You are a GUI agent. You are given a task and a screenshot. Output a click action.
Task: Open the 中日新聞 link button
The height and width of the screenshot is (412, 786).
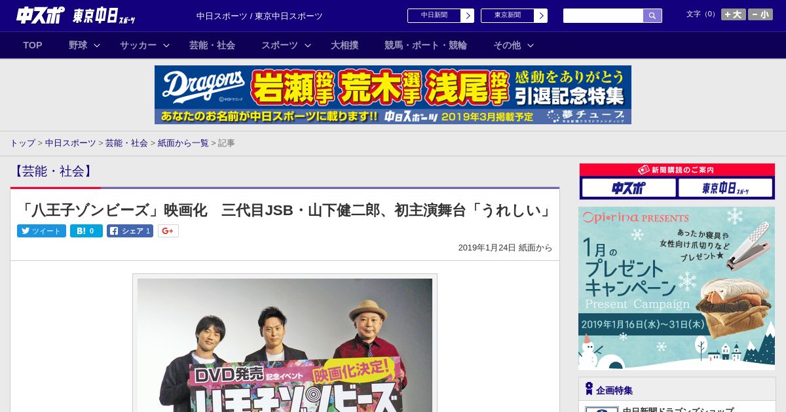[434, 16]
